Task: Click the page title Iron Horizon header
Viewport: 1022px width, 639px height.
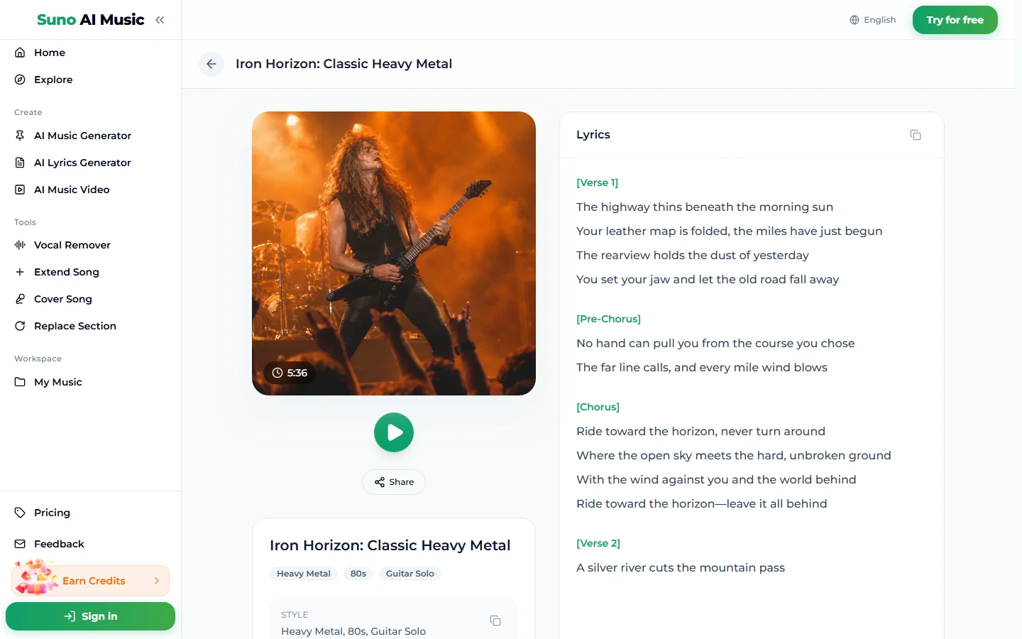Action: click(x=344, y=64)
